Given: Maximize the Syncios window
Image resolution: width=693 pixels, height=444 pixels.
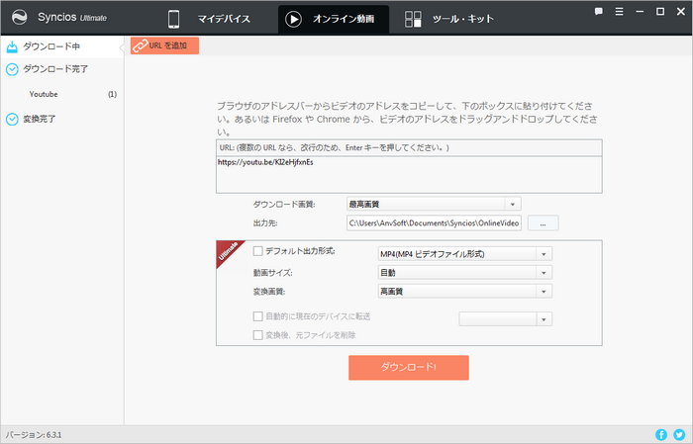Looking at the screenshot, I should click(660, 12).
